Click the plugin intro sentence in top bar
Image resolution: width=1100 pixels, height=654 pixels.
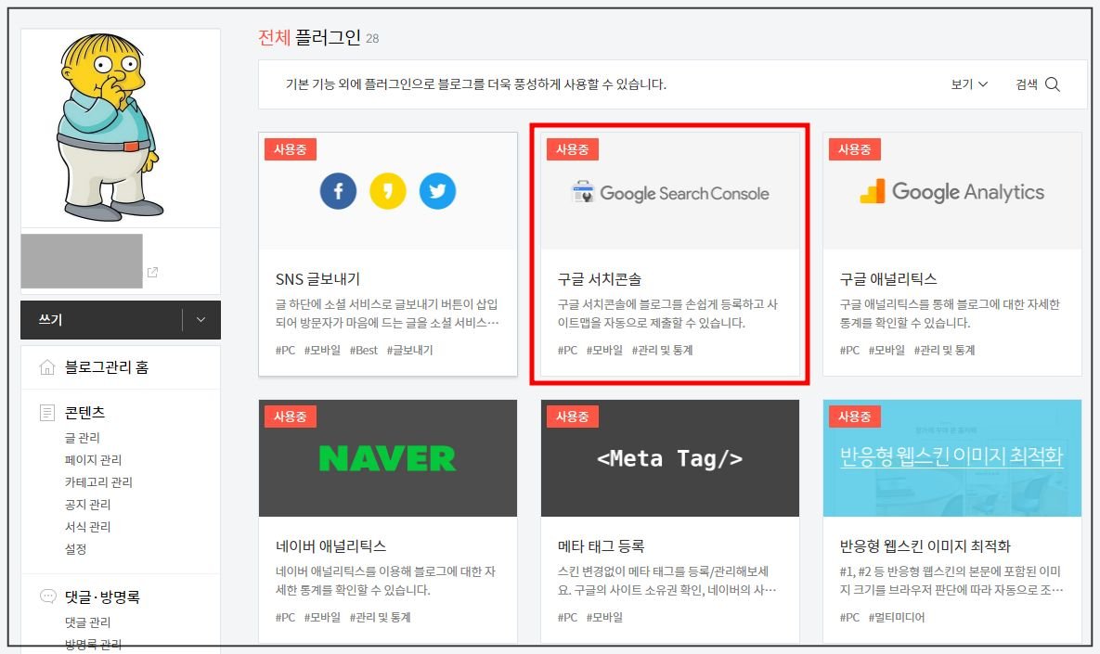[476, 84]
